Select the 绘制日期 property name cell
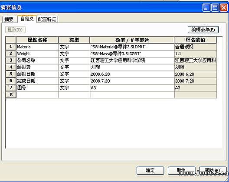The image size is (229, 182). [x=37, y=74]
